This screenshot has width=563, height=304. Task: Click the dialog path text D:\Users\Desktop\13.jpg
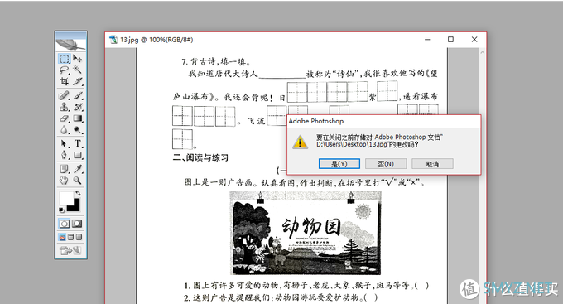pos(352,144)
